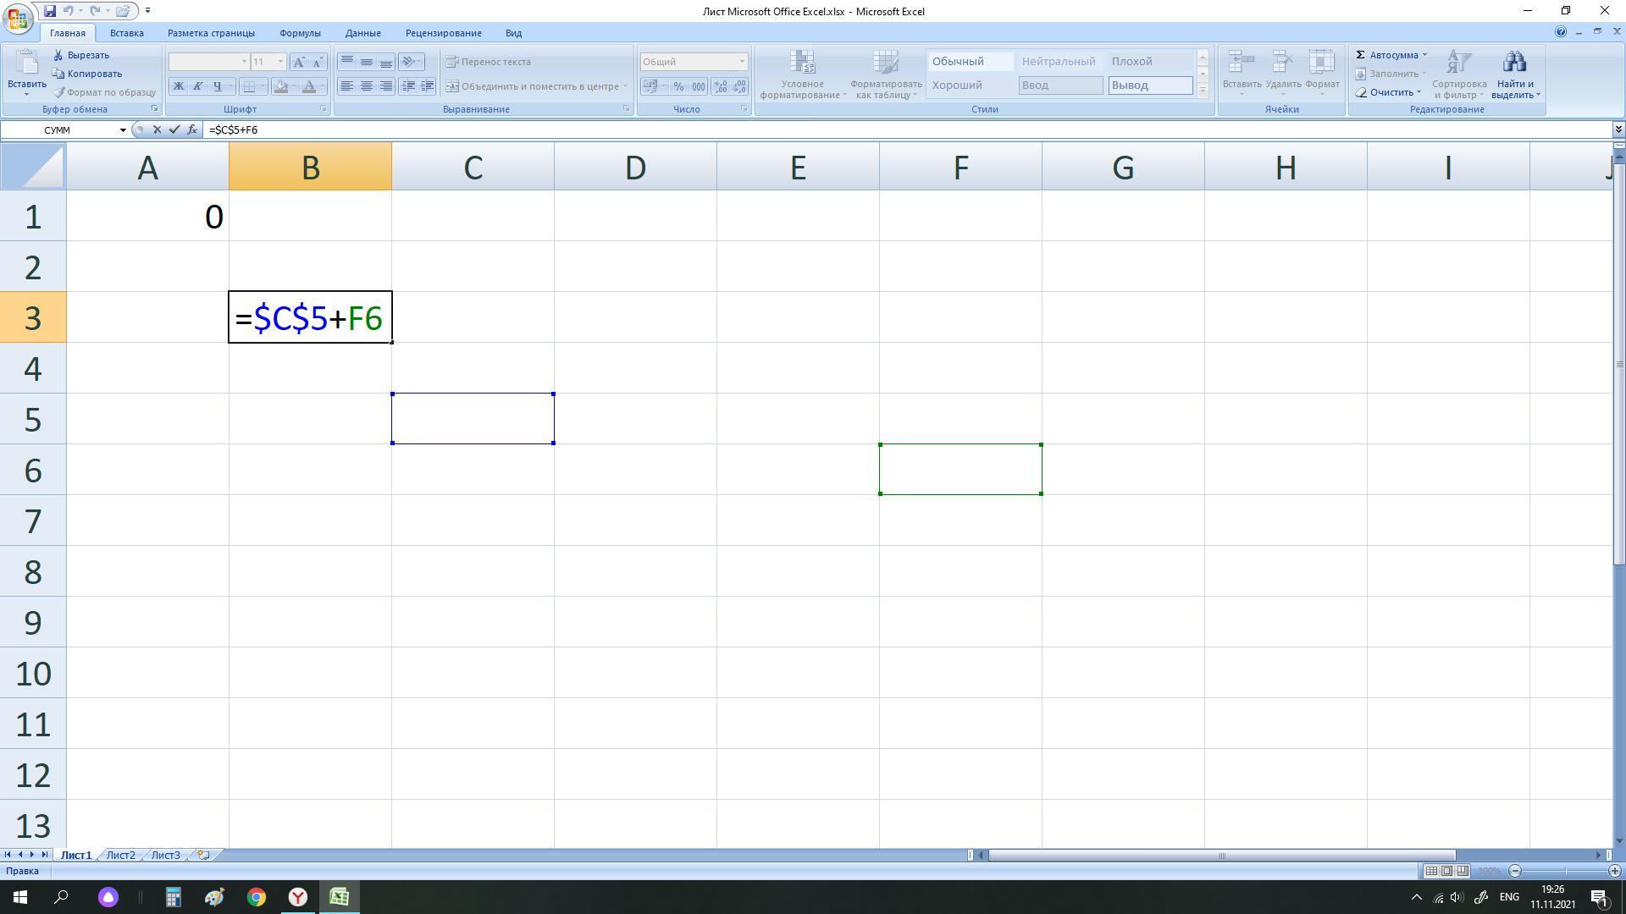Image resolution: width=1626 pixels, height=914 pixels.
Task: Toggle middle vertical alignment
Action: 366,62
